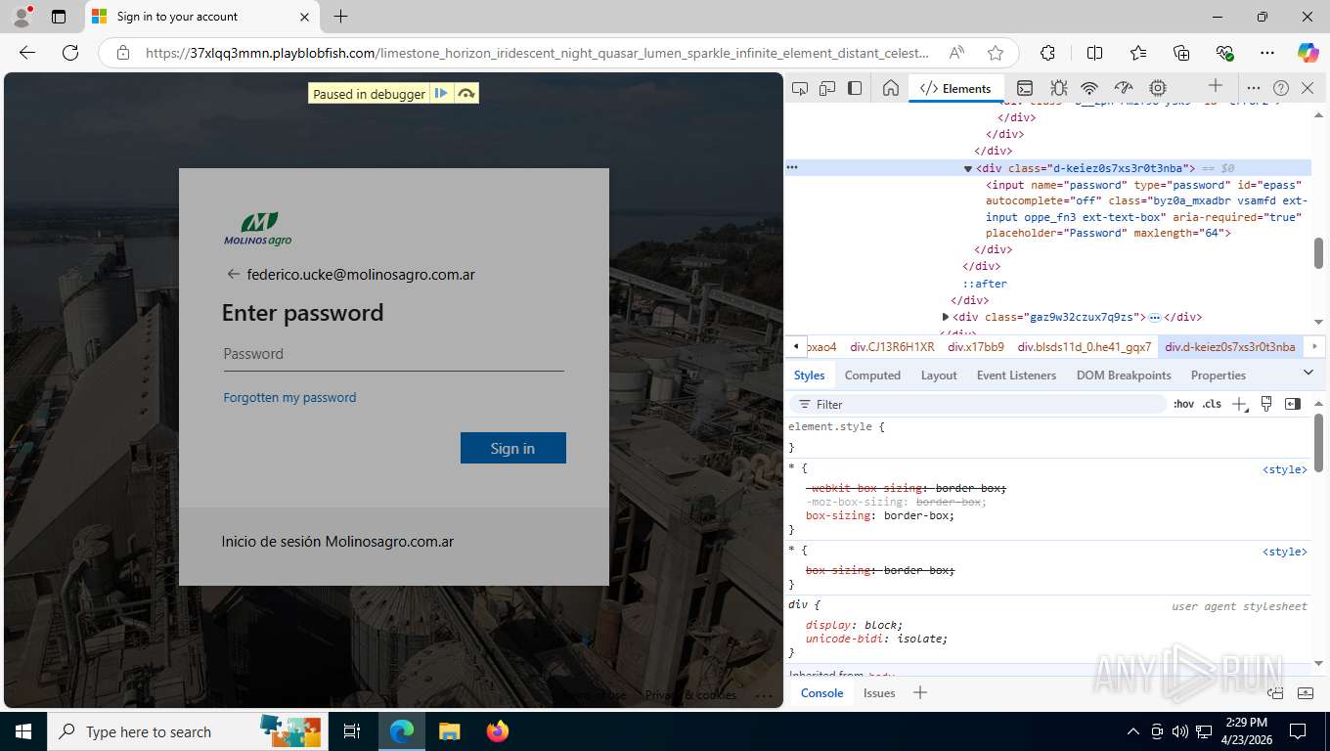The width and height of the screenshot is (1330, 751).
Task: Expand more style pane tabs chevron
Action: (1308, 373)
